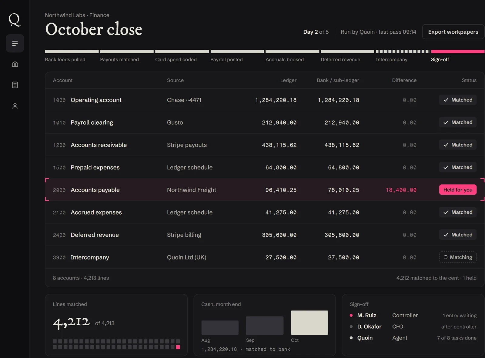The image size is (485, 358).
Task: Click '7 of 8 tasks done' text
Action: pyautogui.click(x=457, y=338)
